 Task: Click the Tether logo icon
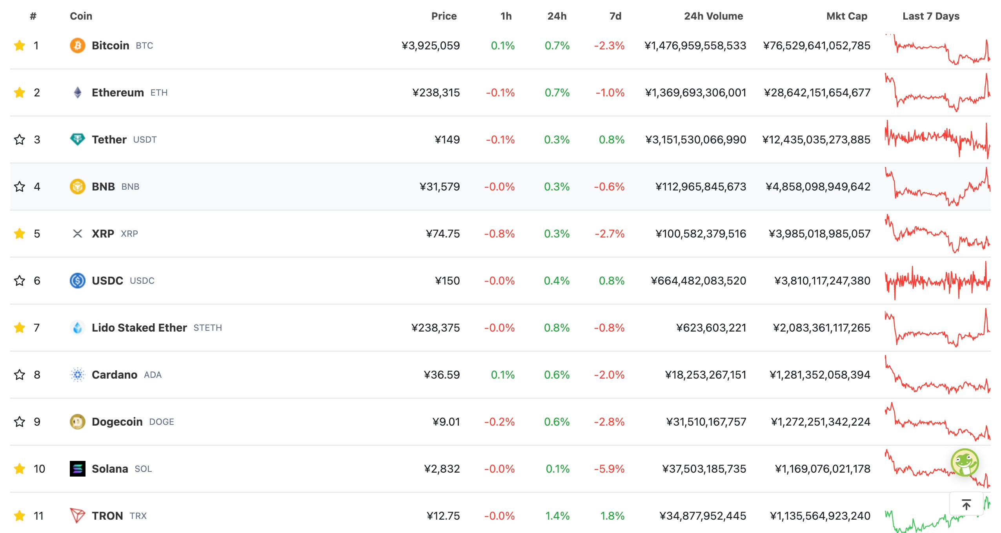coord(78,140)
